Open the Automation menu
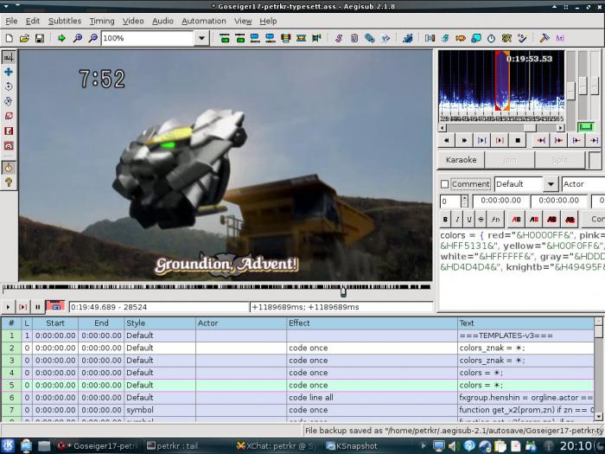The width and height of the screenshot is (605, 454). click(204, 21)
